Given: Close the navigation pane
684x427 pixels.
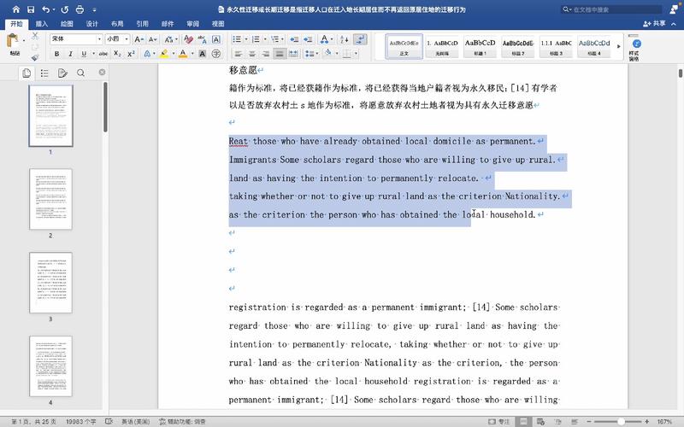Looking at the screenshot, I should (x=102, y=73).
